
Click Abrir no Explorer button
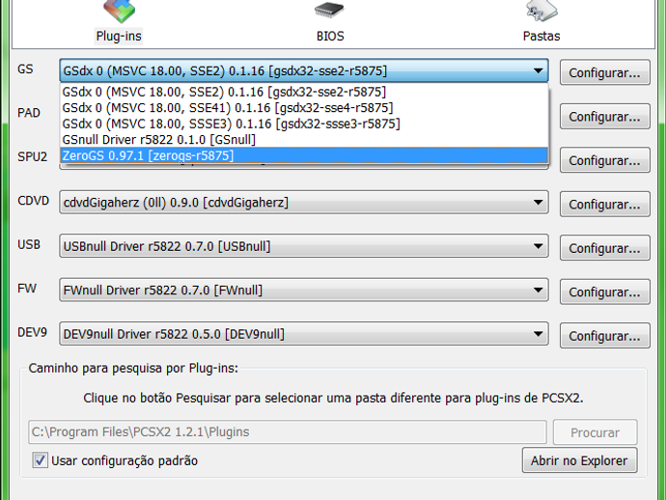(579, 460)
